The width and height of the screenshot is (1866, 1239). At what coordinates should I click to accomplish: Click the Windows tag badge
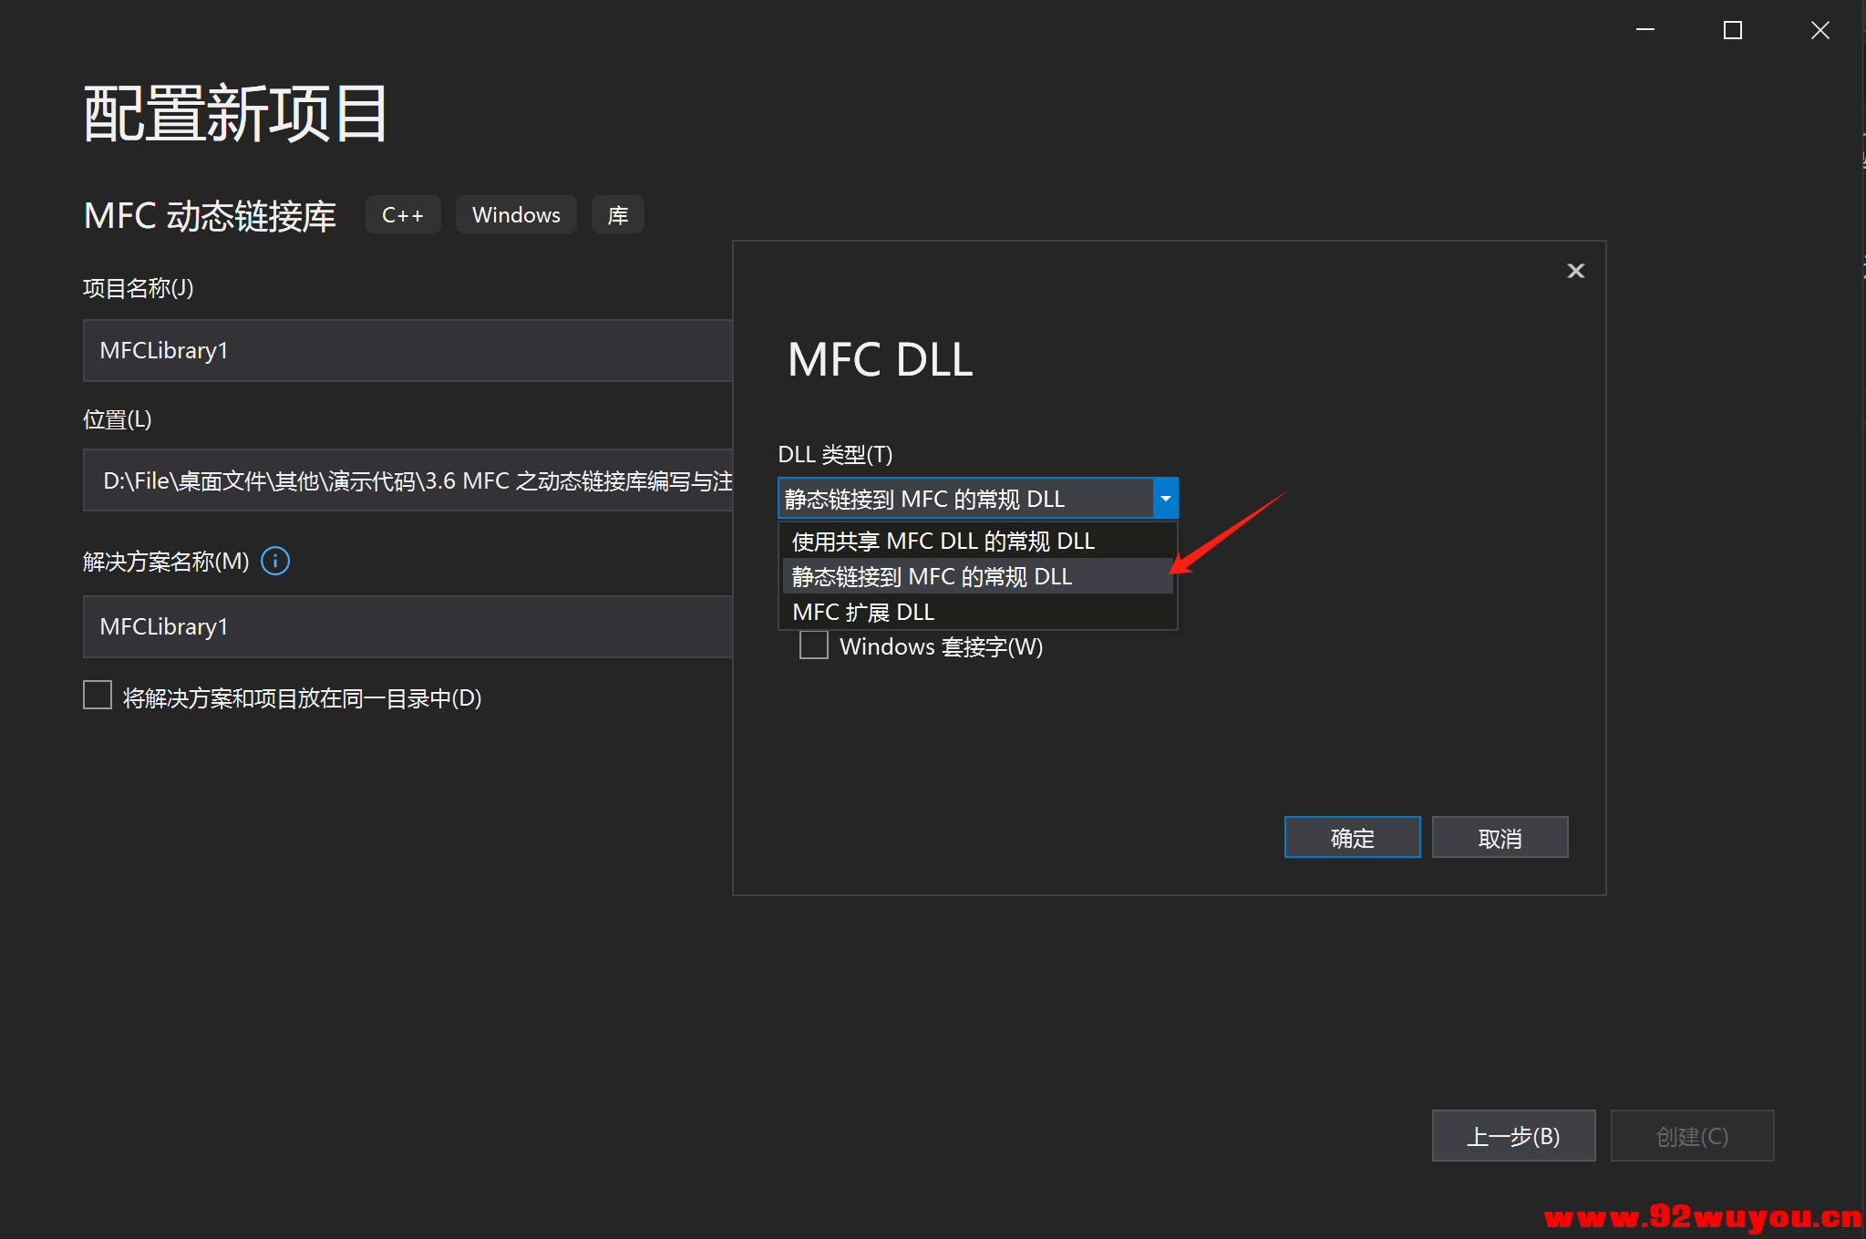[x=515, y=214]
